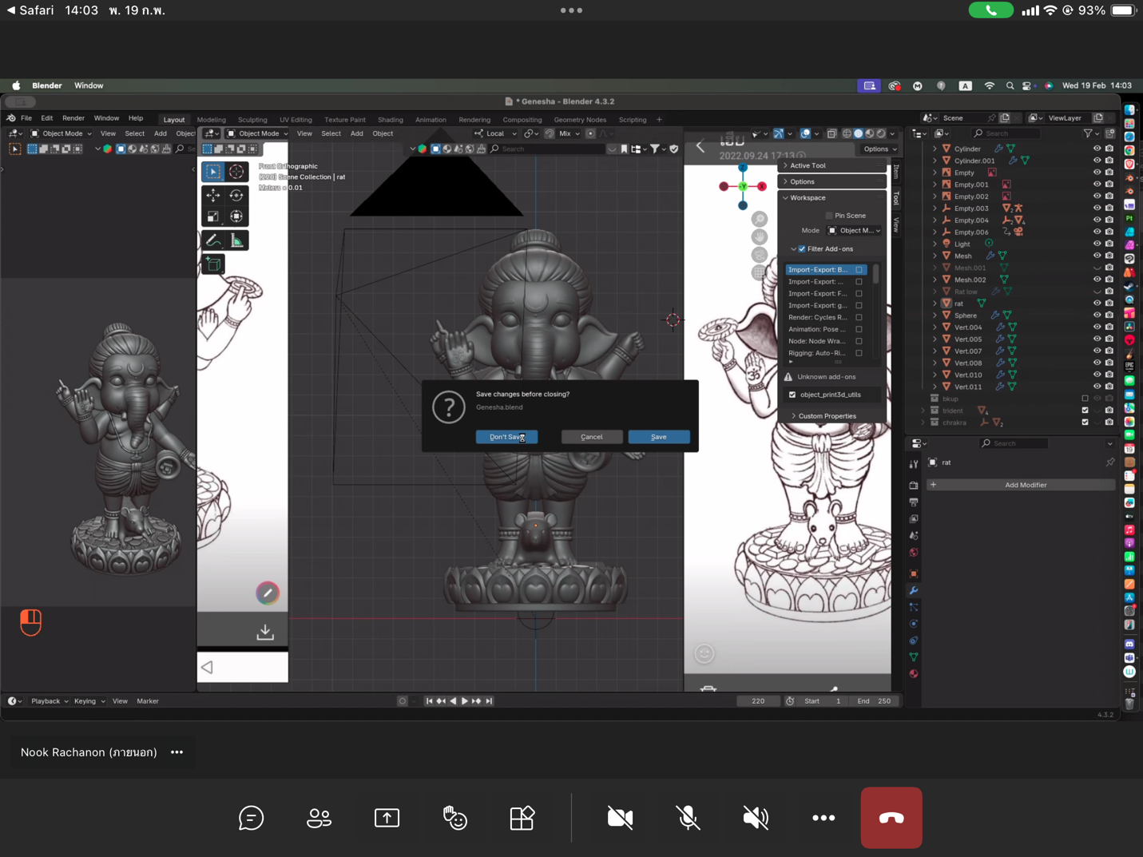The height and width of the screenshot is (857, 1143).
Task: Click the share screen icon
Action: pyautogui.click(x=387, y=818)
